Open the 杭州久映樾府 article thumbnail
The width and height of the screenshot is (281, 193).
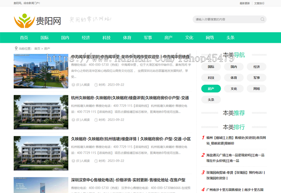41,112
